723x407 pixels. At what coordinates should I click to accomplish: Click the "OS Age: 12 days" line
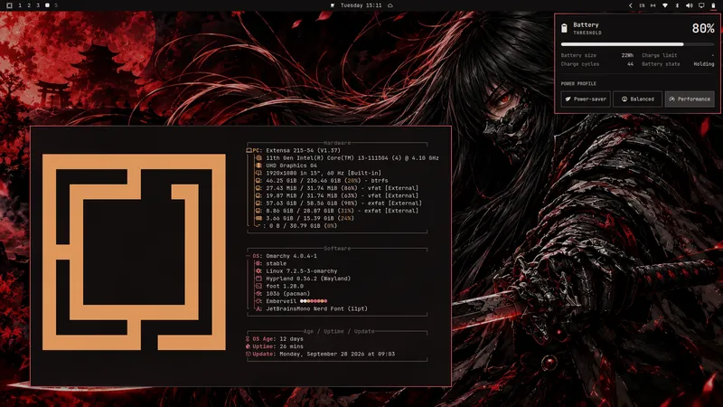275,338
